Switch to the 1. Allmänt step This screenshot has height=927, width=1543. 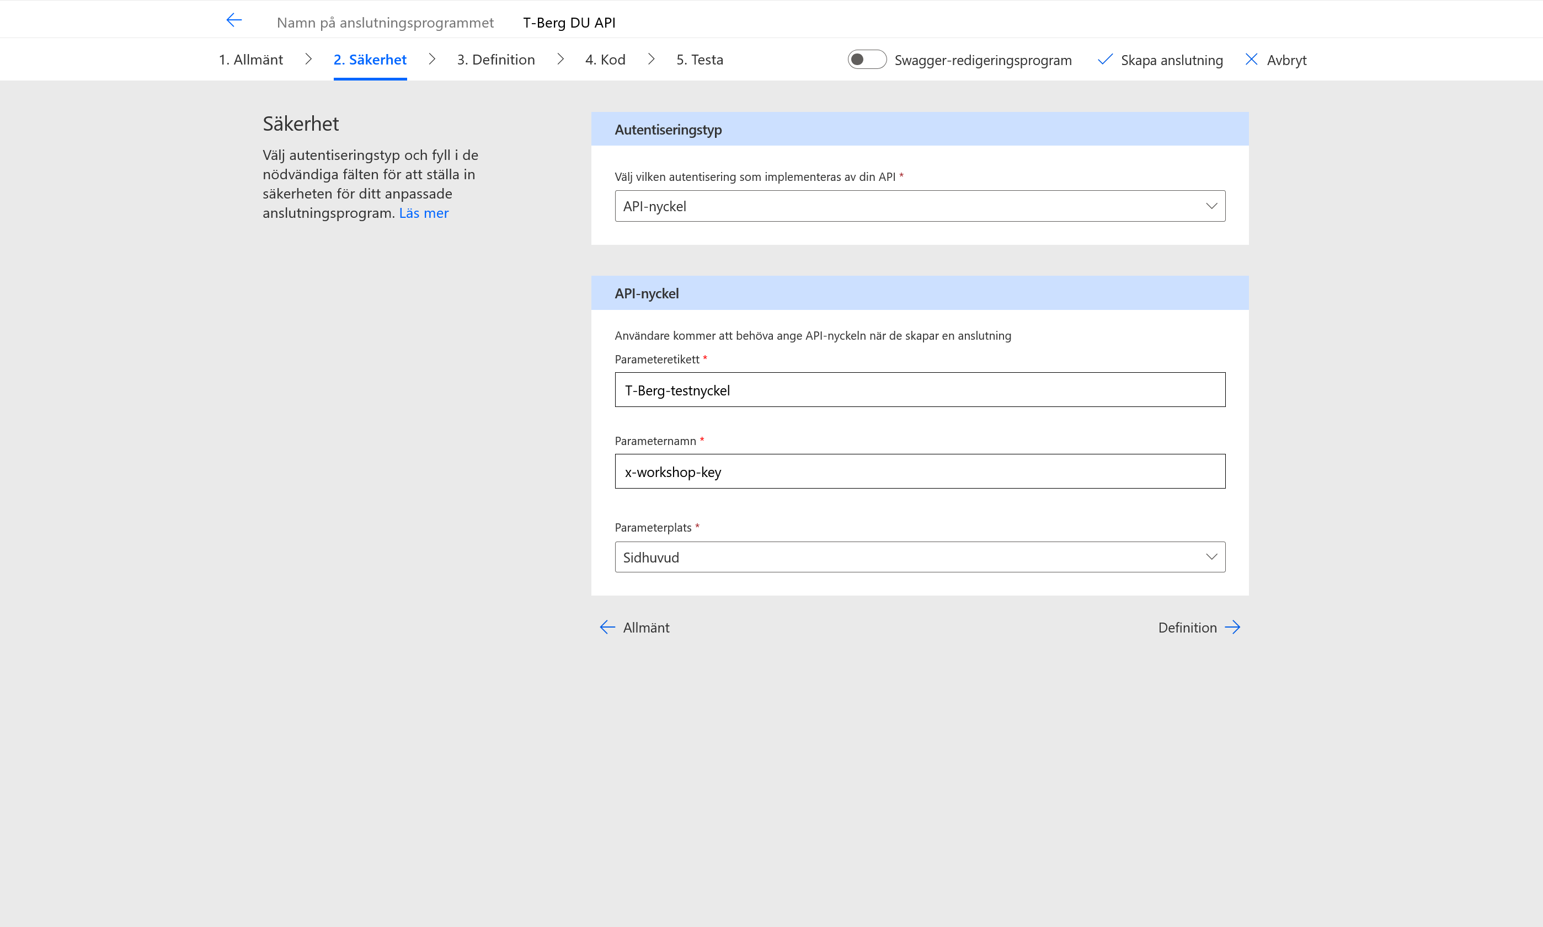click(x=250, y=60)
